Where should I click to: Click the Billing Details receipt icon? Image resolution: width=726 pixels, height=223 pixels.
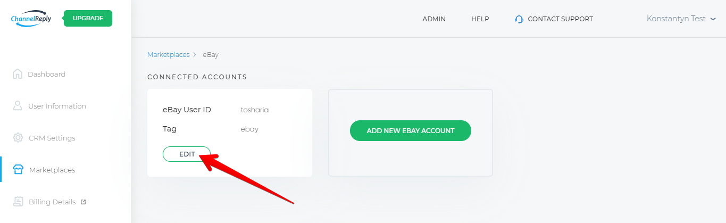coord(18,202)
